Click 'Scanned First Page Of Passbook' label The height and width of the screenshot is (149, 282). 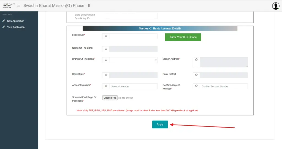pos(84,99)
